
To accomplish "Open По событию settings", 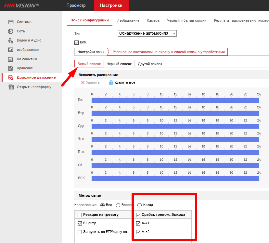I will click(x=27, y=59).
